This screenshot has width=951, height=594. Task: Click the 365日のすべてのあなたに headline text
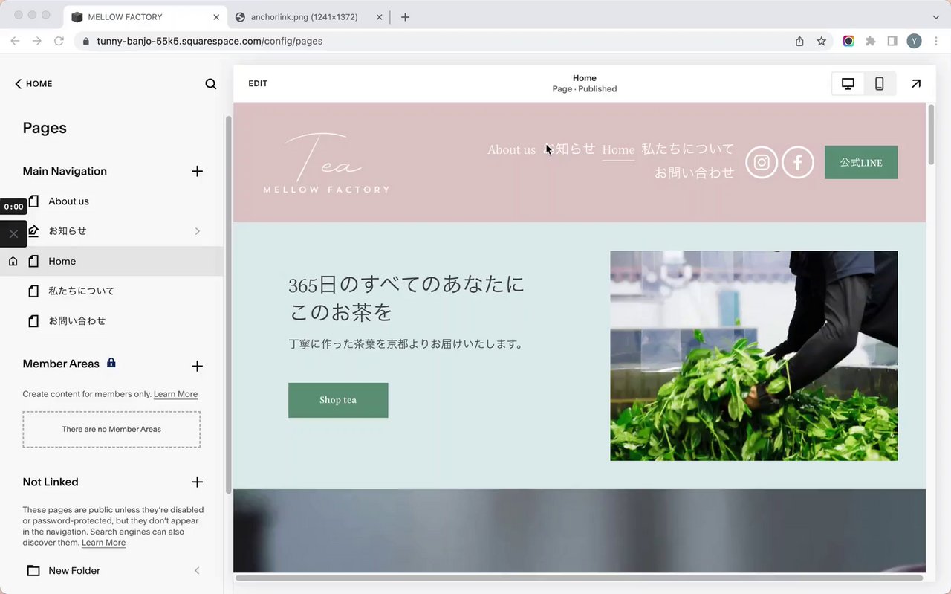pyautogui.click(x=406, y=284)
